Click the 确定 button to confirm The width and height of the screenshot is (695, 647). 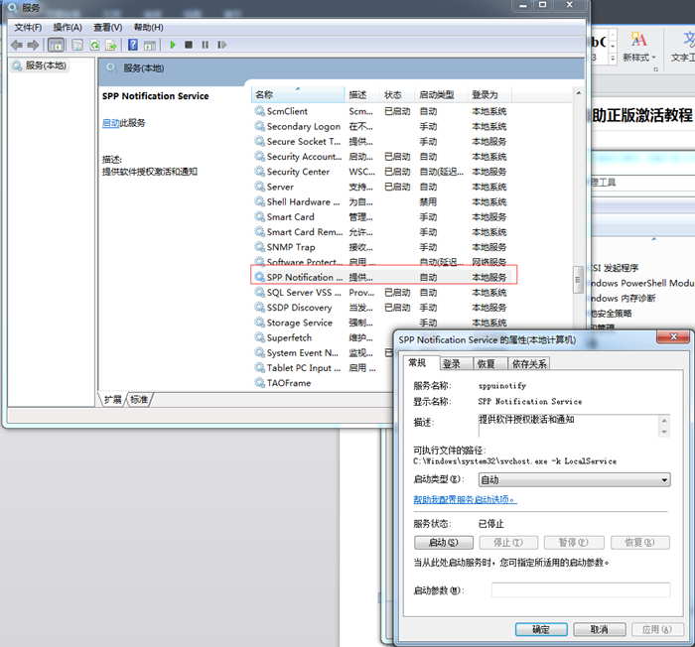(541, 629)
